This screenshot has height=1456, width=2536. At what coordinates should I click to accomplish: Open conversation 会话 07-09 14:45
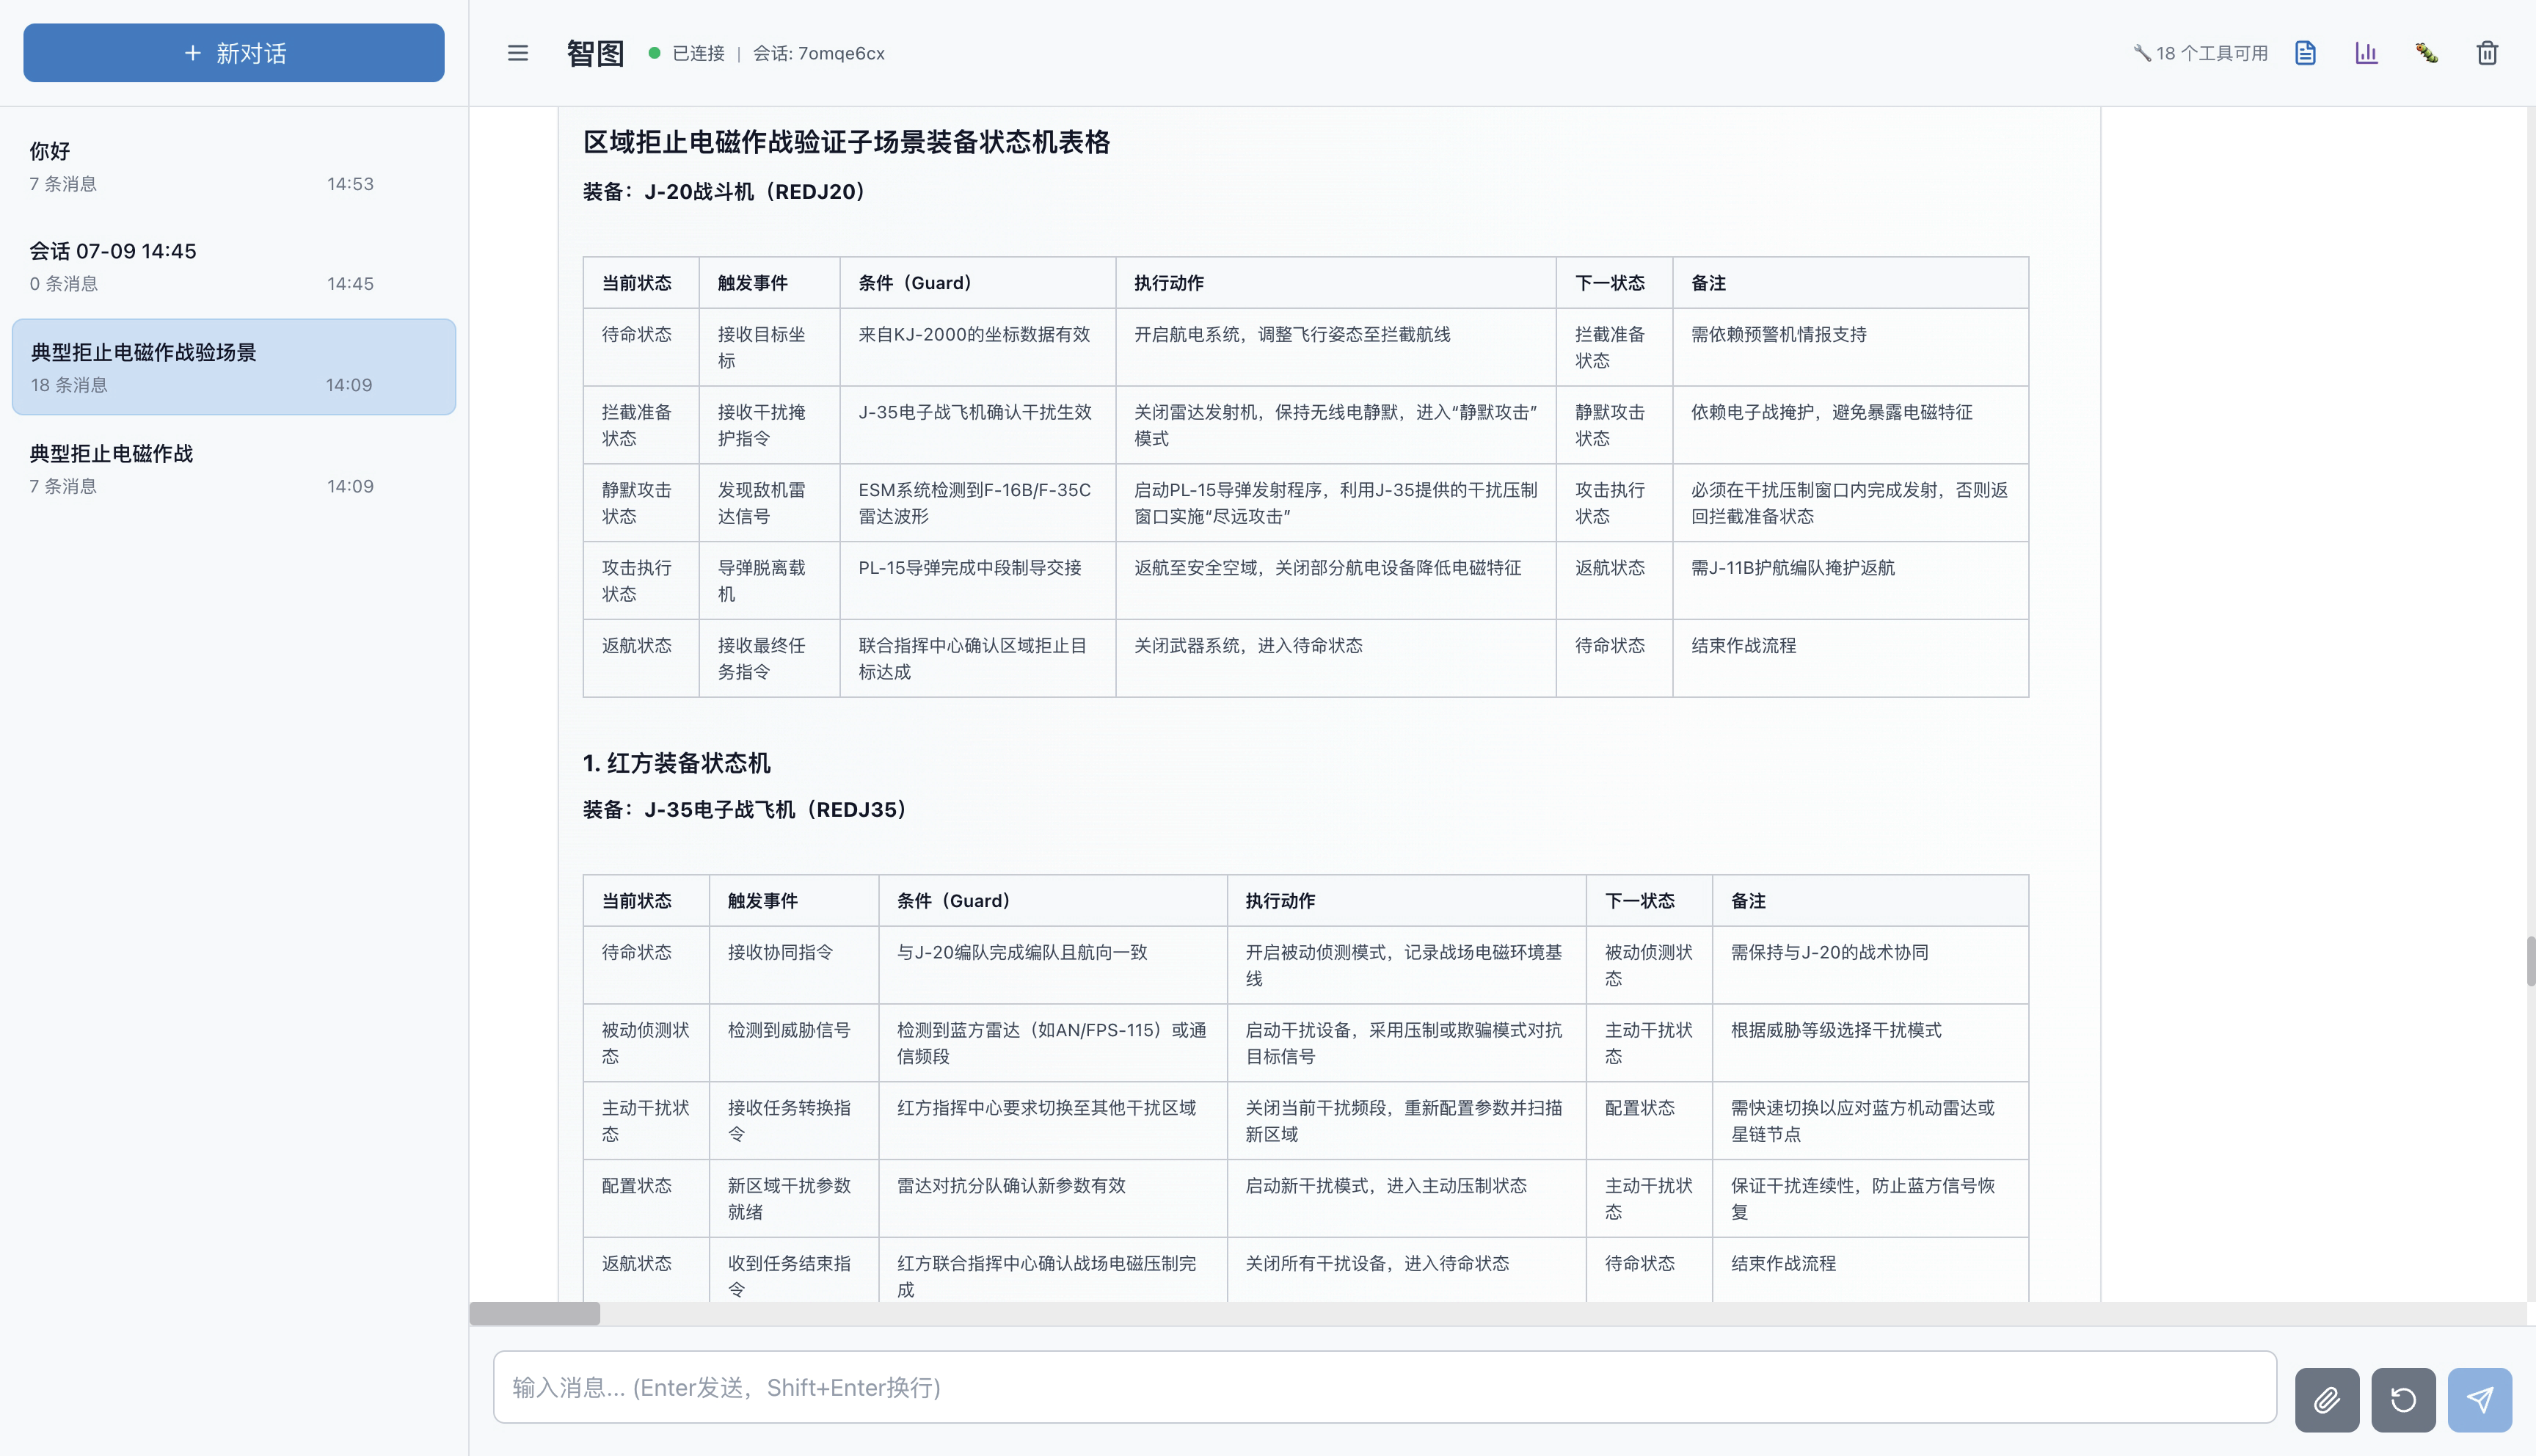pos(234,266)
